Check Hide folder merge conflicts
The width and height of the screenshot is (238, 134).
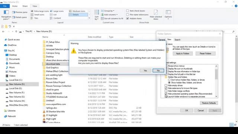166,91
